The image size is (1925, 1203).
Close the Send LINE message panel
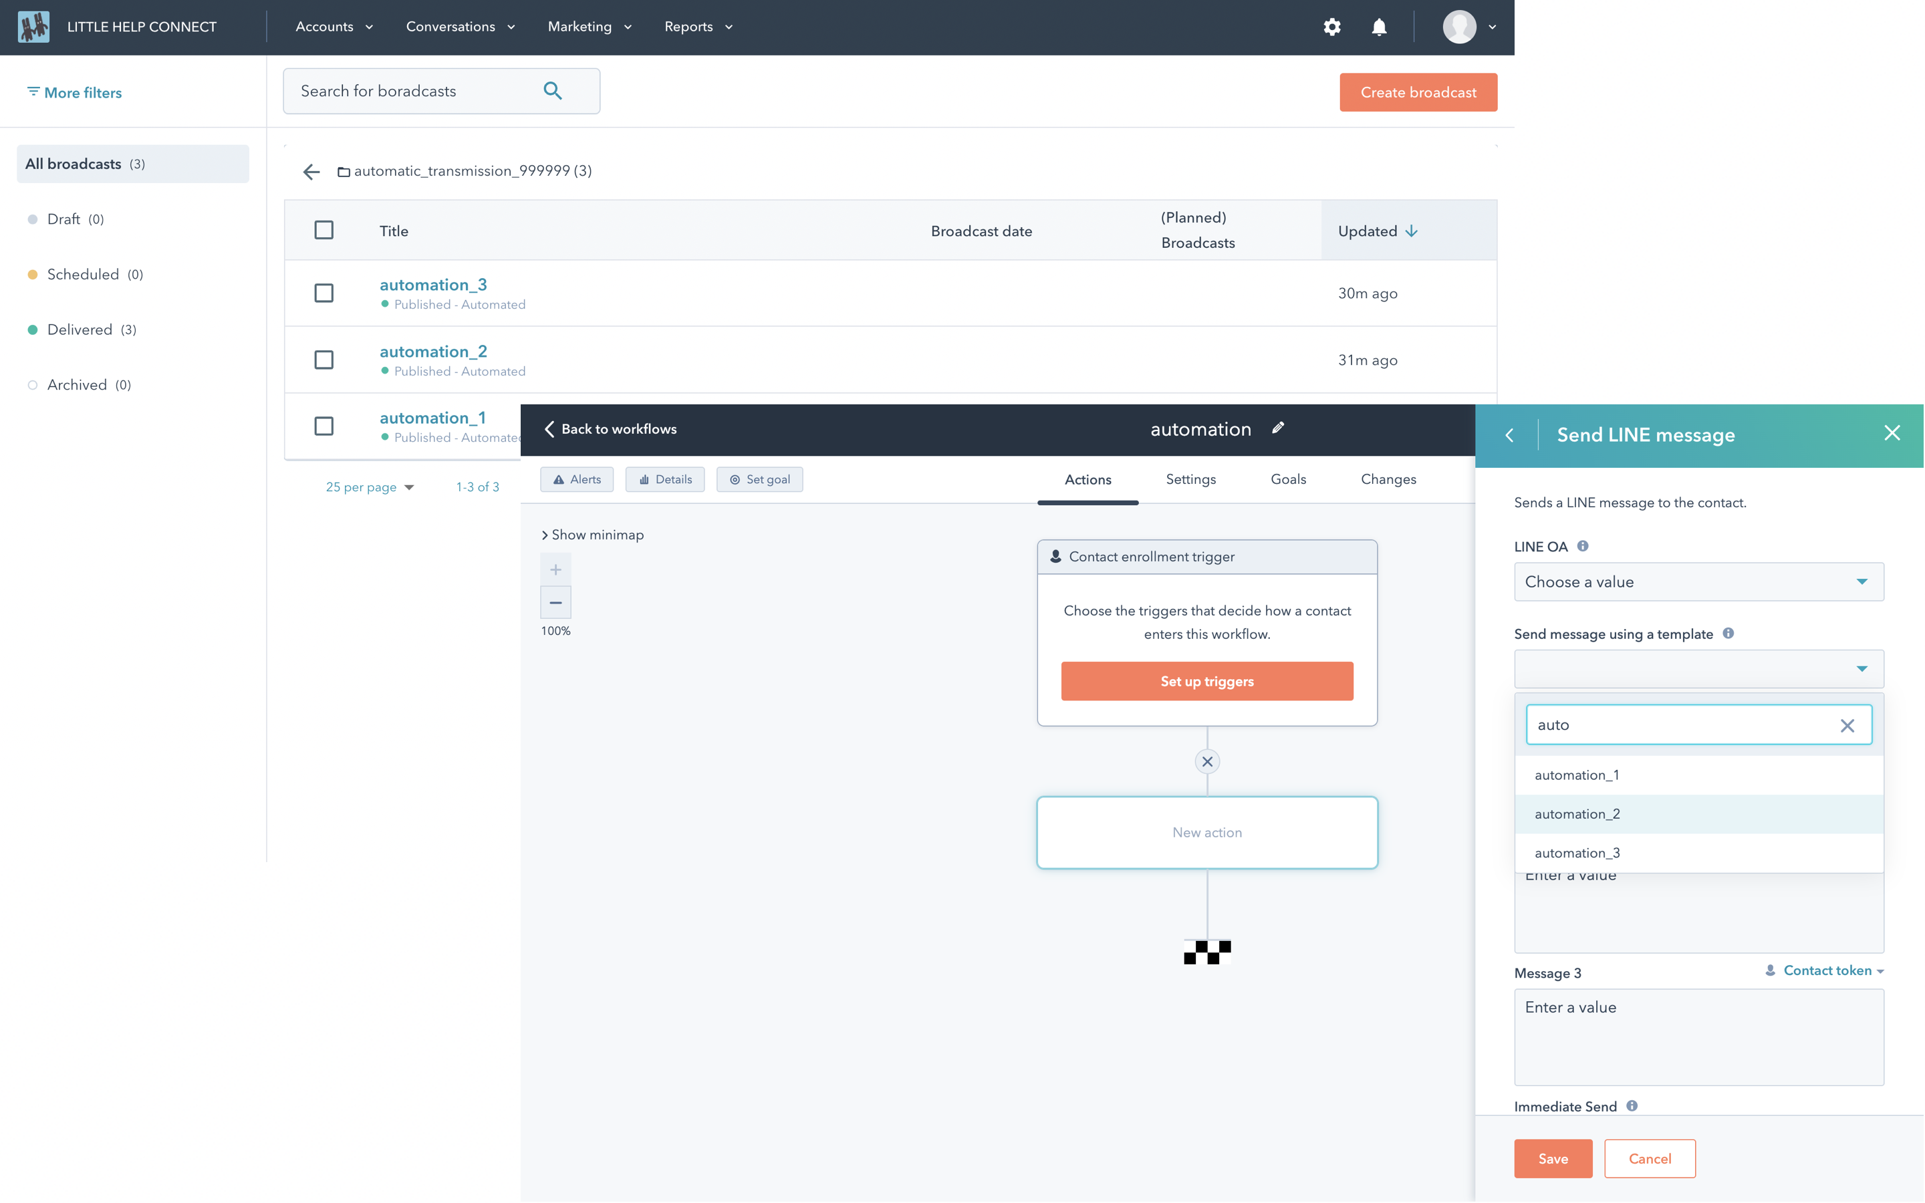coord(1892,433)
